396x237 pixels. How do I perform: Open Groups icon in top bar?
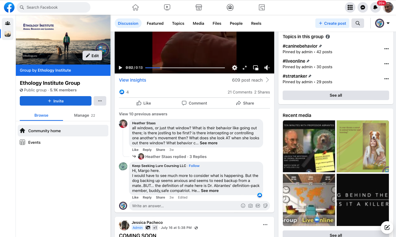230,7
